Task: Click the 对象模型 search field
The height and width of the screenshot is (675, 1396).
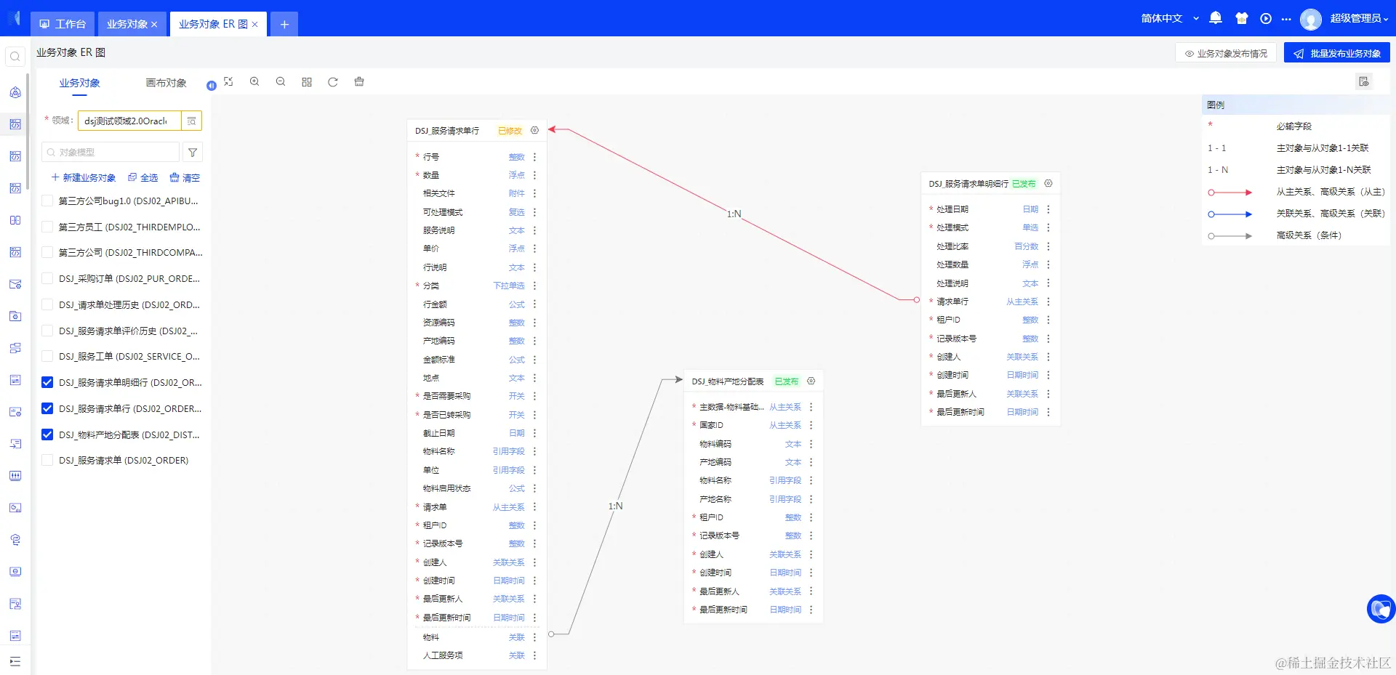Action: [x=111, y=152]
